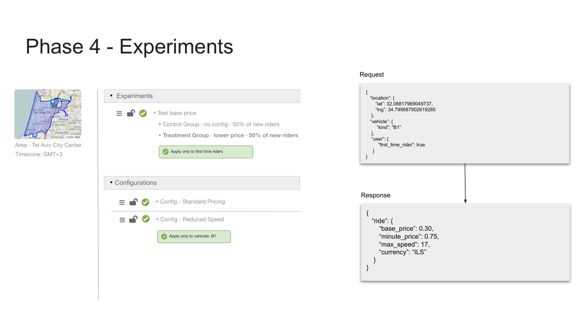Click the green check beside Test base price
The height and width of the screenshot is (330, 588).
pos(143,113)
